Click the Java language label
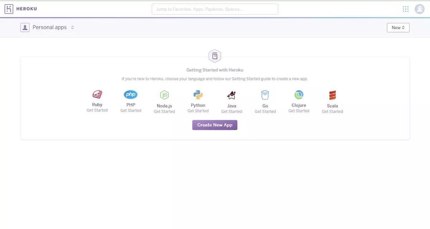The width and height of the screenshot is (430, 229). pyautogui.click(x=231, y=106)
